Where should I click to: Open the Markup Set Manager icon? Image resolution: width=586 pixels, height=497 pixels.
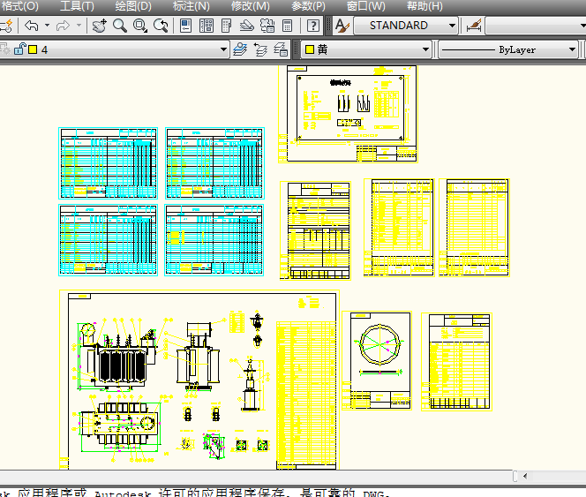[x=267, y=26]
